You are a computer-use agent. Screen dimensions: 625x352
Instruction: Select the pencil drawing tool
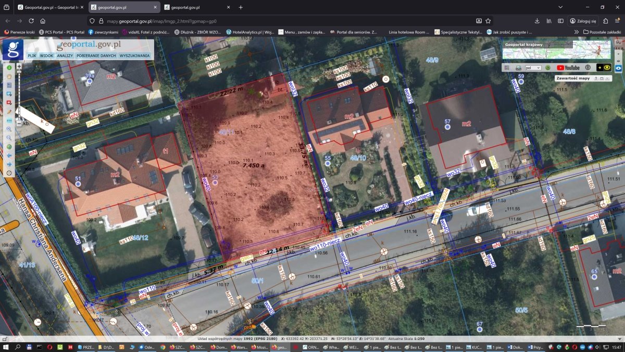[9, 111]
